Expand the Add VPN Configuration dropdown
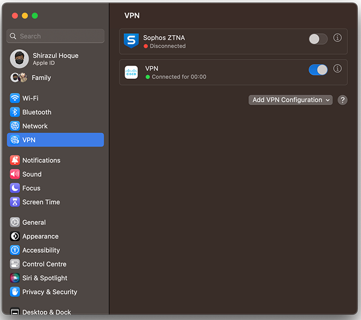The height and width of the screenshot is (320, 361). click(290, 100)
